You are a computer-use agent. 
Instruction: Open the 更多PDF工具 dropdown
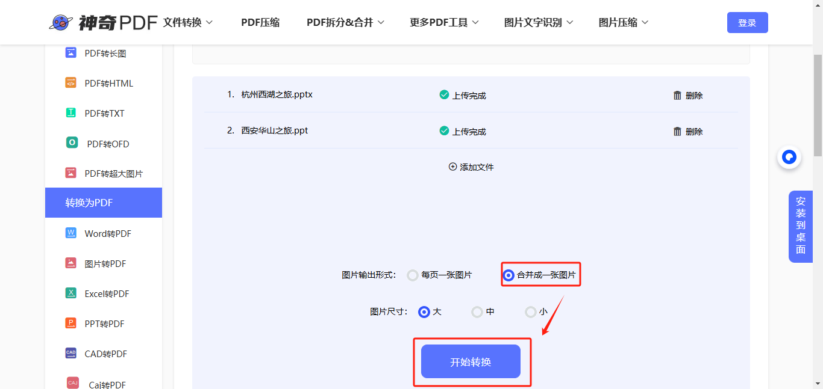(x=444, y=22)
